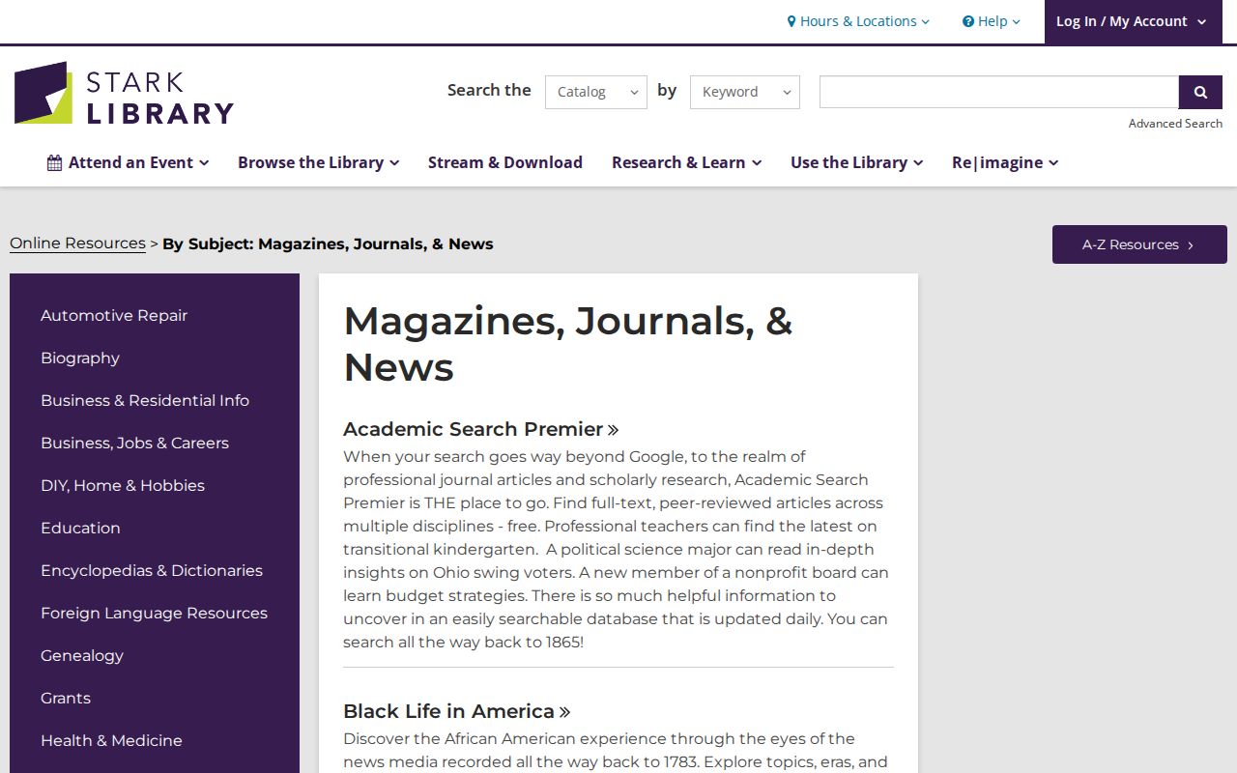Select Genealogy in the subject sidebar
Image resolution: width=1237 pixels, height=773 pixels.
pos(82,655)
